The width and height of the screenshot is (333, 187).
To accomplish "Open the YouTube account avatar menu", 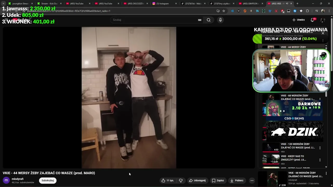I will click(x=323, y=20).
